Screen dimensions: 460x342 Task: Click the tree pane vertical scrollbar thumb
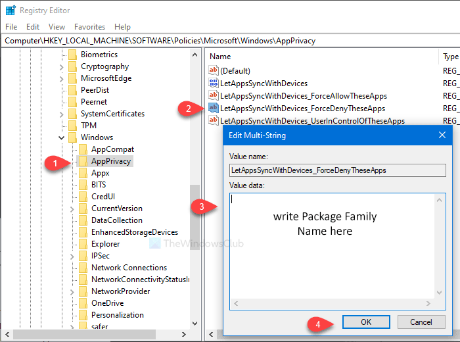pyautogui.click(x=195, y=217)
